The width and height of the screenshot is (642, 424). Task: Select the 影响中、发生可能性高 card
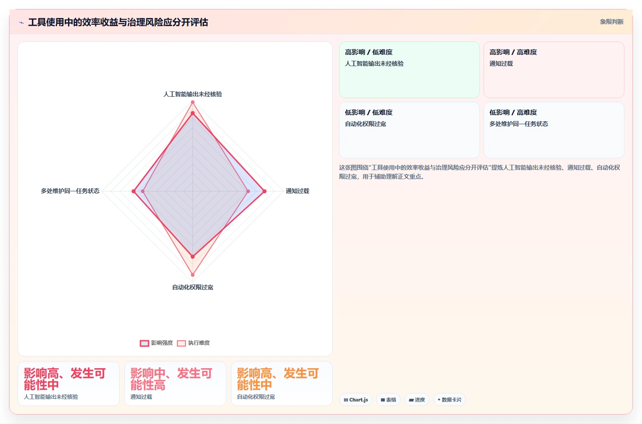tap(175, 383)
